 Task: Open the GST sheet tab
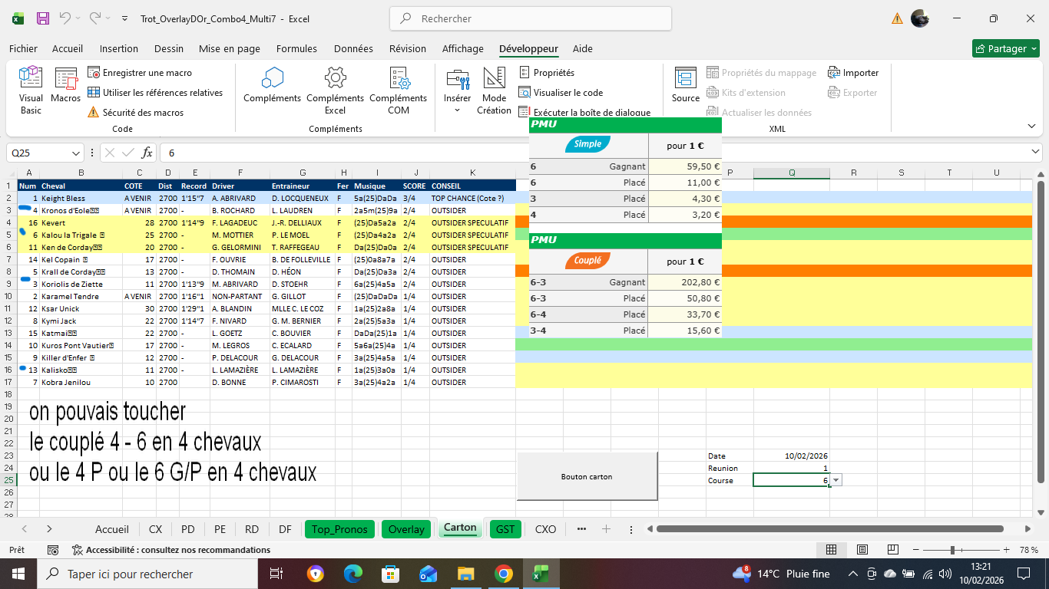point(505,529)
